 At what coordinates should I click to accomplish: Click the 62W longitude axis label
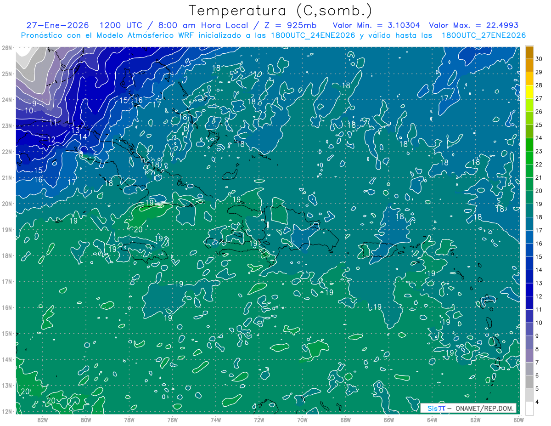tap(475, 420)
